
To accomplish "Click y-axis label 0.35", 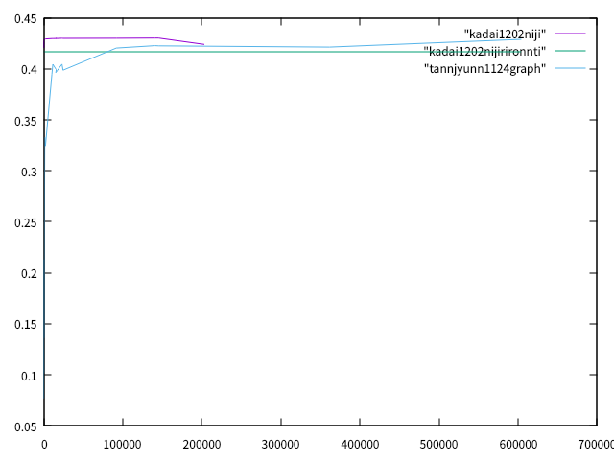I will pyautogui.click(x=26, y=121).
